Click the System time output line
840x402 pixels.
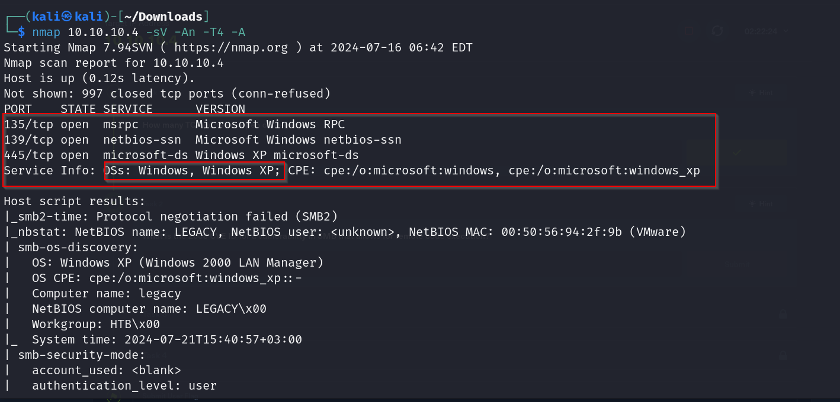coord(167,339)
